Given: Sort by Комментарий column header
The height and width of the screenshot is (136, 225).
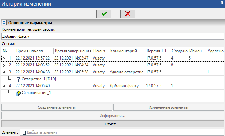Looking at the screenshot, I should click(x=127, y=51).
